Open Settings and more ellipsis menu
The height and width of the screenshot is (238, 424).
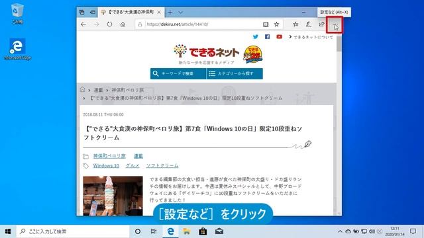pyautogui.click(x=335, y=24)
